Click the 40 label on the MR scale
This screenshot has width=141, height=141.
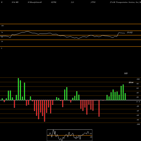(138, 93)
